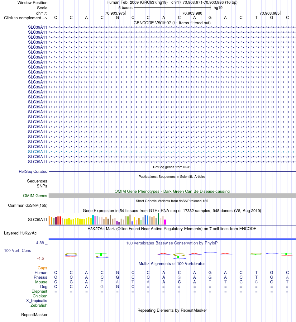Open the 'H3K27Ac Mark' ENCODE track title

tap(172, 229)
